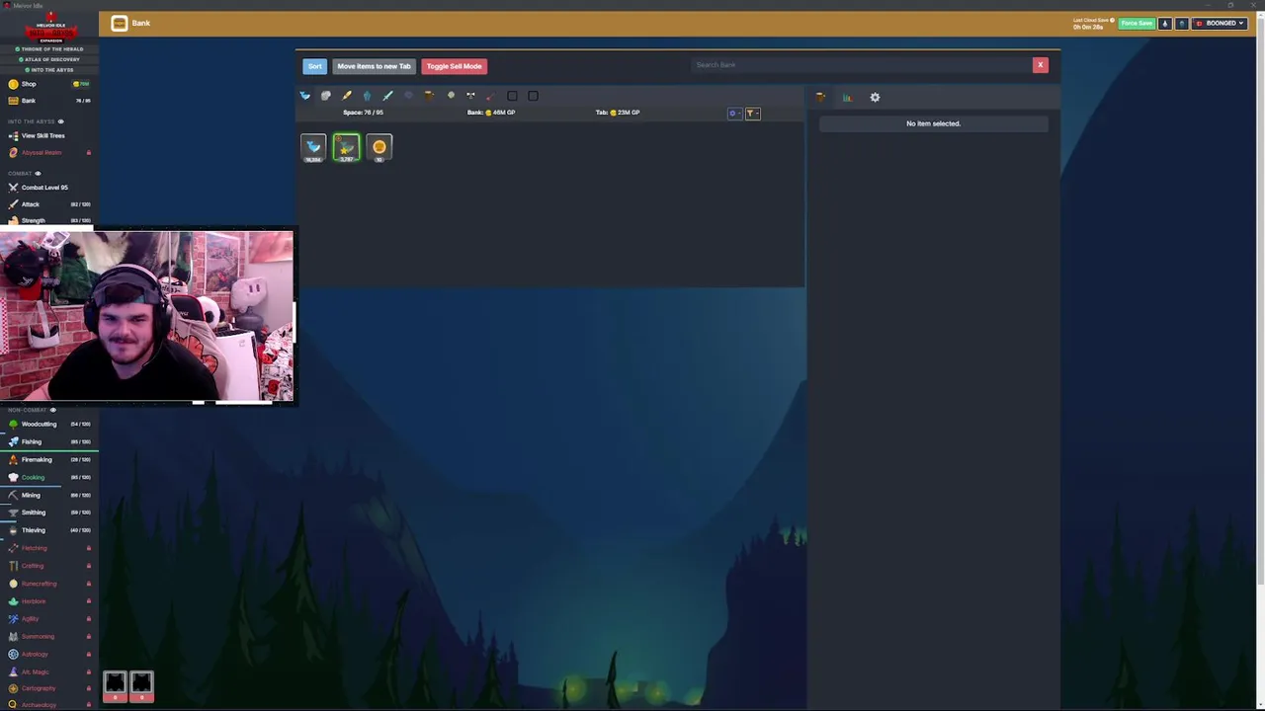
Task: Select the locked Abyssal Realm entry
Action: coord(47,153)
